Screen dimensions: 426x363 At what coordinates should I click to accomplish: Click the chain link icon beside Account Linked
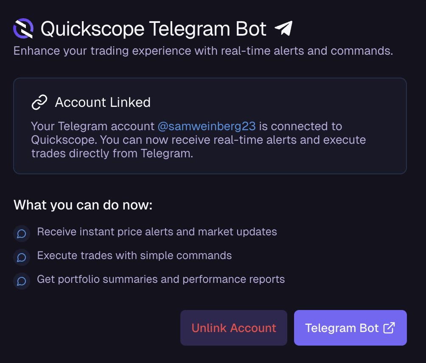click(39, 102)
